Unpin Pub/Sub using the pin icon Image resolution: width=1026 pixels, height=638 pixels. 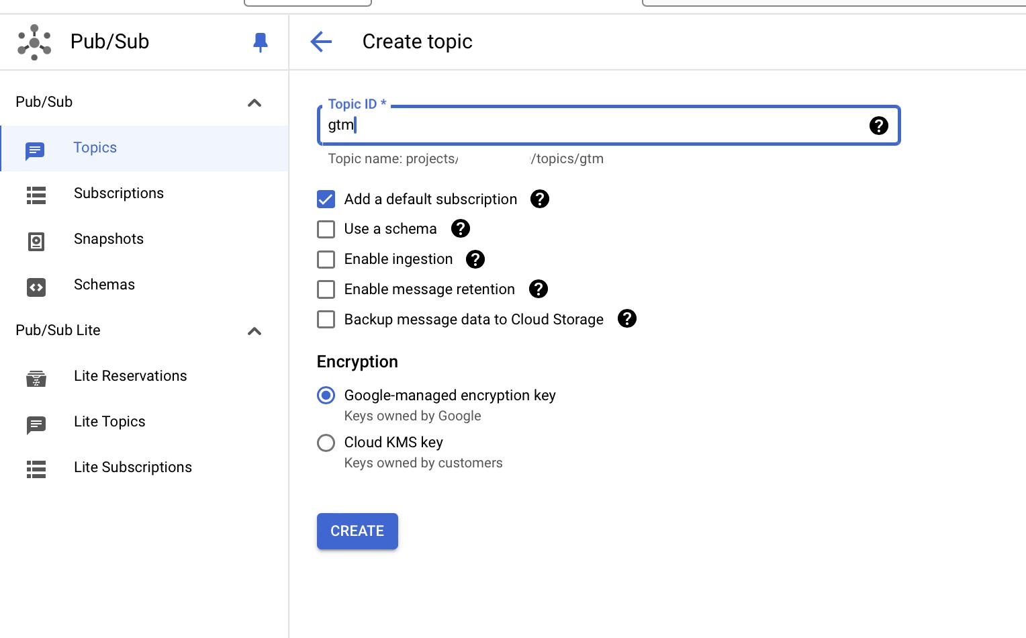point(261,42)
